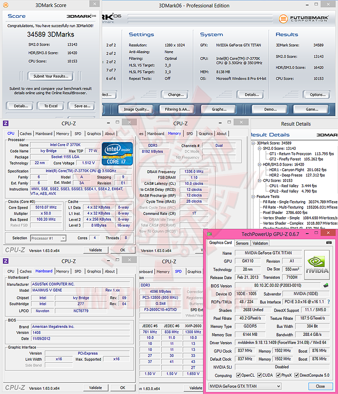Image resolution: width=338 pixels, height=394 pixels.
Task: Click Validate in the top CPU-Z window
Action: [x=95, y=250]
